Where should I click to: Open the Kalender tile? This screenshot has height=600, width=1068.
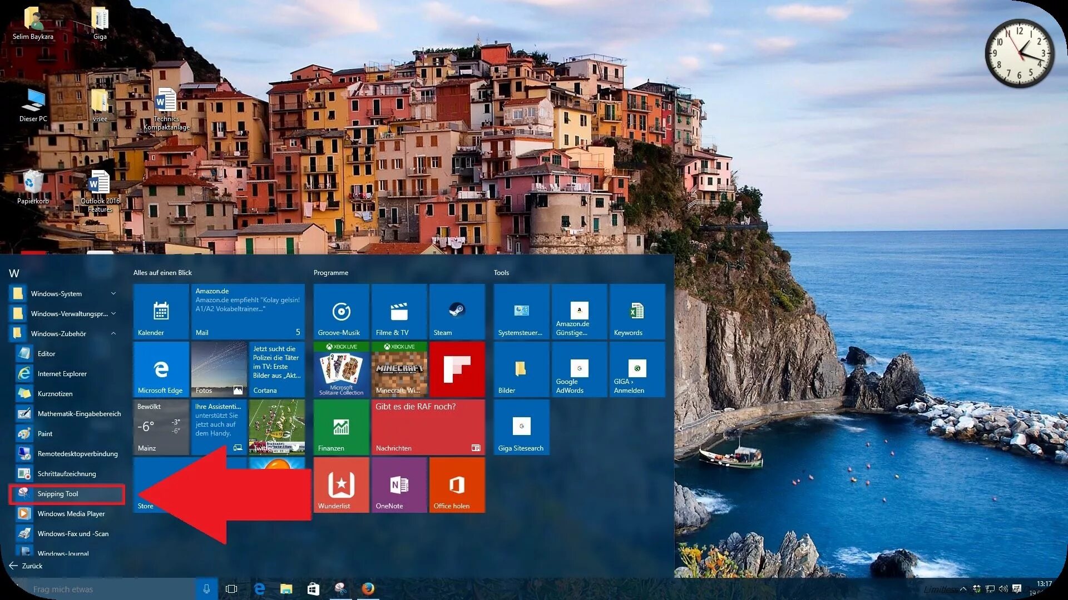click(161, 312)
